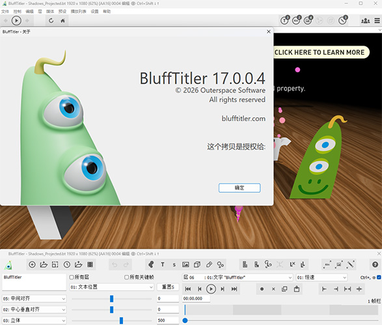Click the timeline position slider handle
The image size is (382, 325).
point(185,320)
